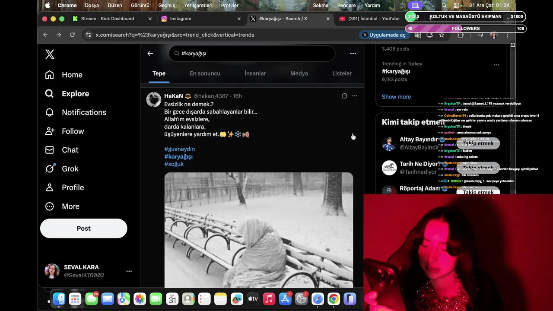Open site information icon in address bar
The image size is (553, 311).
(x=88, y=35)
